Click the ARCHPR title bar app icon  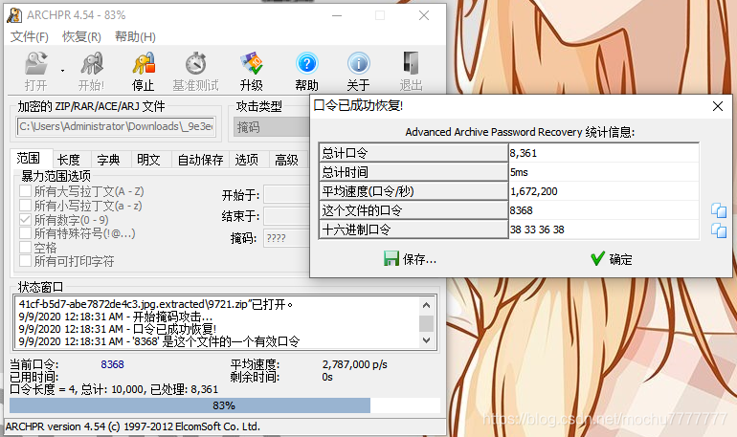point(14,15)
